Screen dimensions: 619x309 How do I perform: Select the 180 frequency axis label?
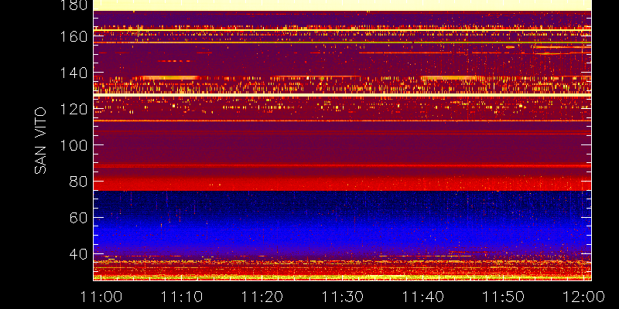pos(72,5)
